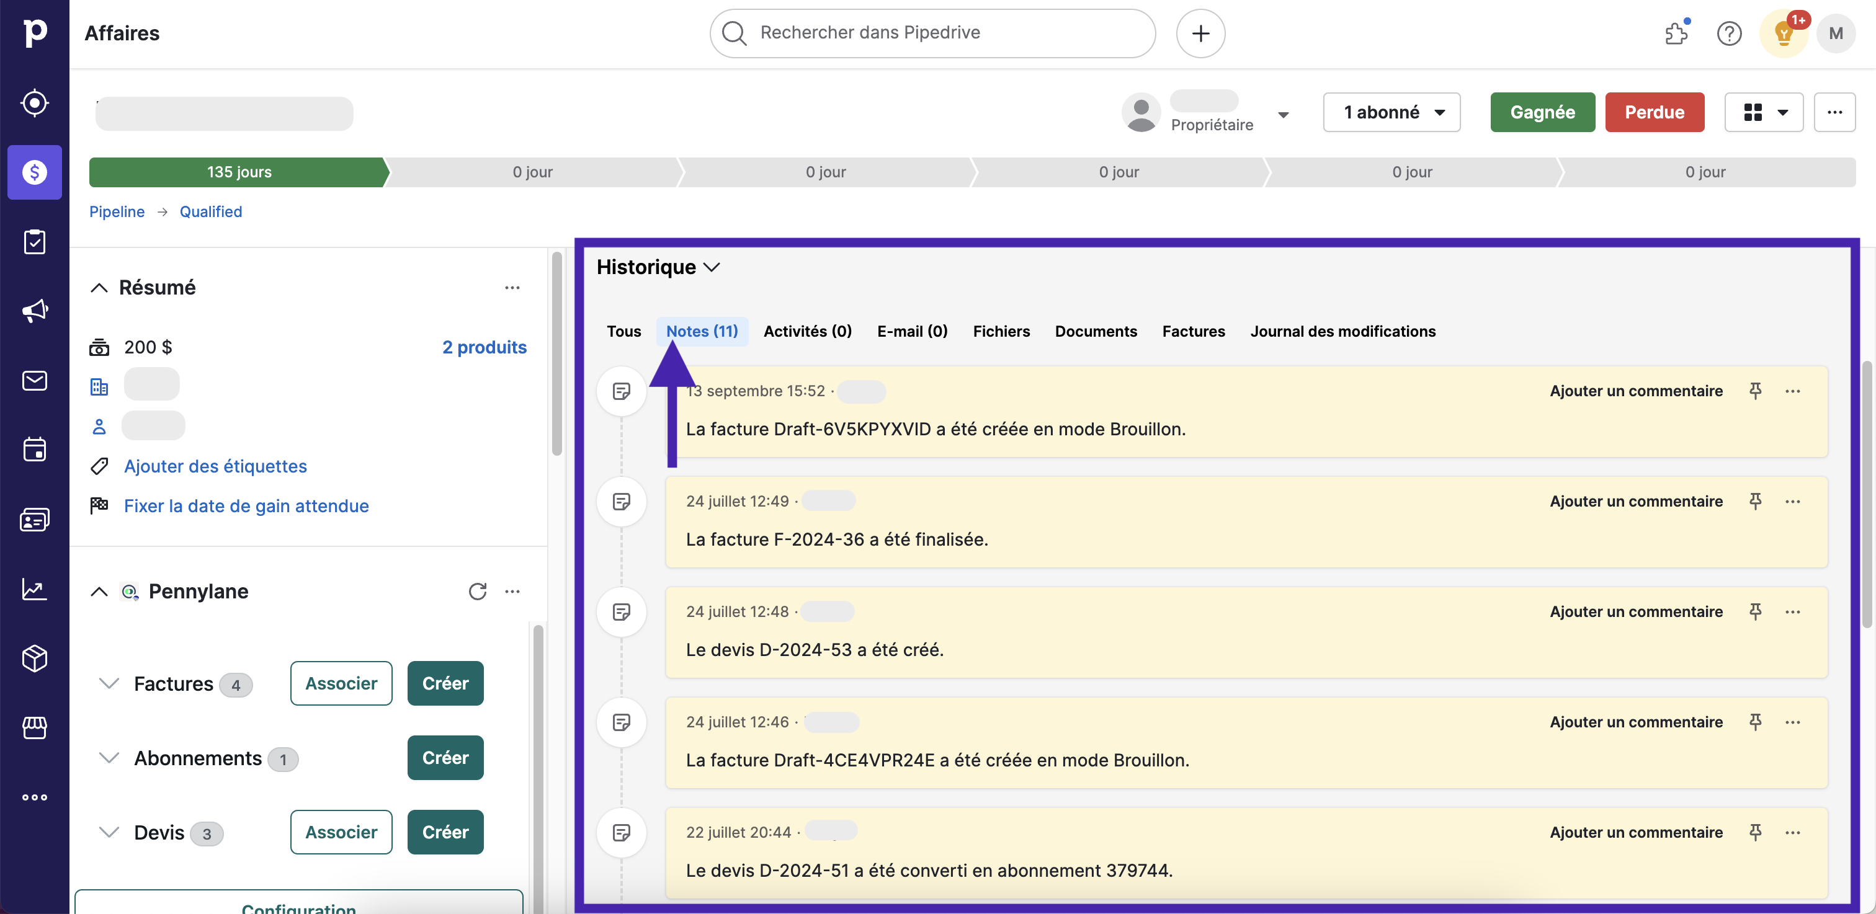
Task: Open the 1 abonné dropdown
Action: 1391,112
